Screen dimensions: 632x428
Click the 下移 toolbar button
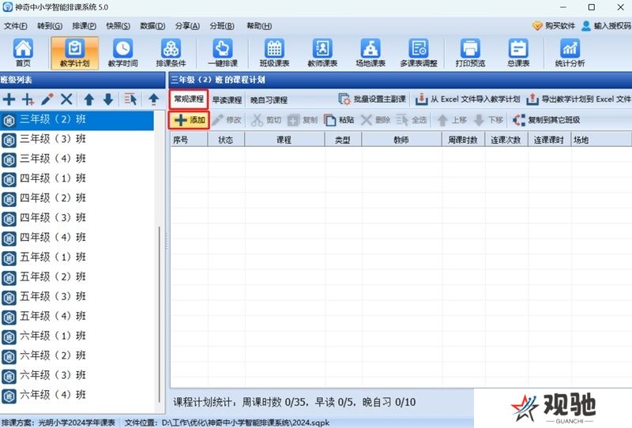[x=488, y=120]
